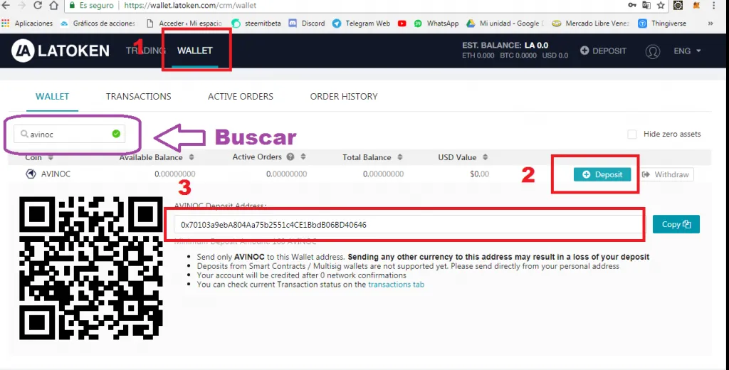Image resolution: width=729 pixels, height=370 pixels.
Task: Open the MetaMask fox extension icon
Action: [x=696, y=5]
